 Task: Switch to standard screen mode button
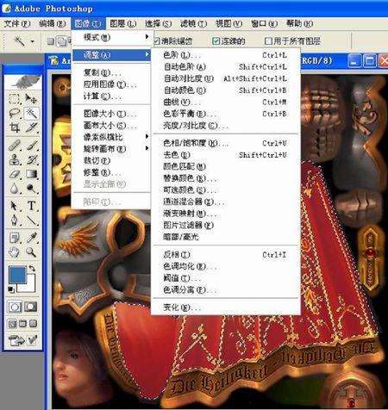click(12, 324)
